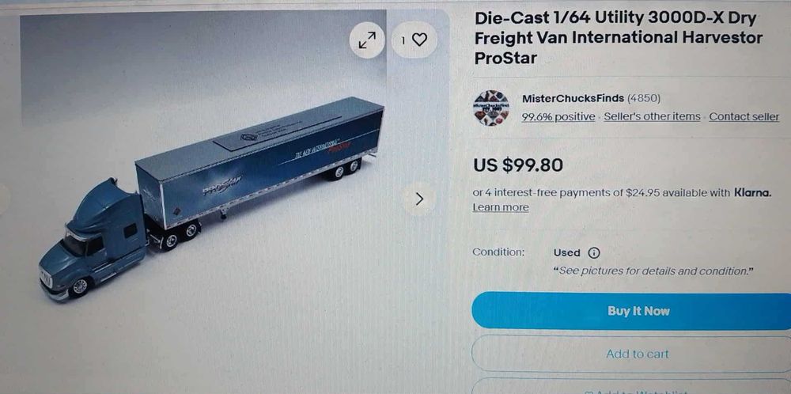Image resolution: width=791 pixels, height=394 pixels.
Task: View 99.6% positive feedback
Action: click(x=558, y=116)
